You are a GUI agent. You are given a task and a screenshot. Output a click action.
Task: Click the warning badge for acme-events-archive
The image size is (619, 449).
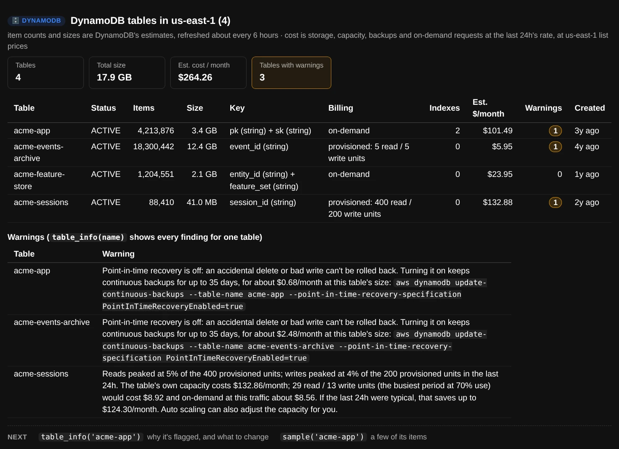[555, 147]
